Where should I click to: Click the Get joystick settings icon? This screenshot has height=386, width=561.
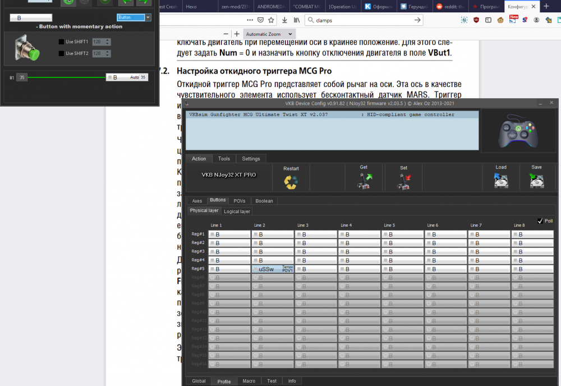click(x=364, y=181)
